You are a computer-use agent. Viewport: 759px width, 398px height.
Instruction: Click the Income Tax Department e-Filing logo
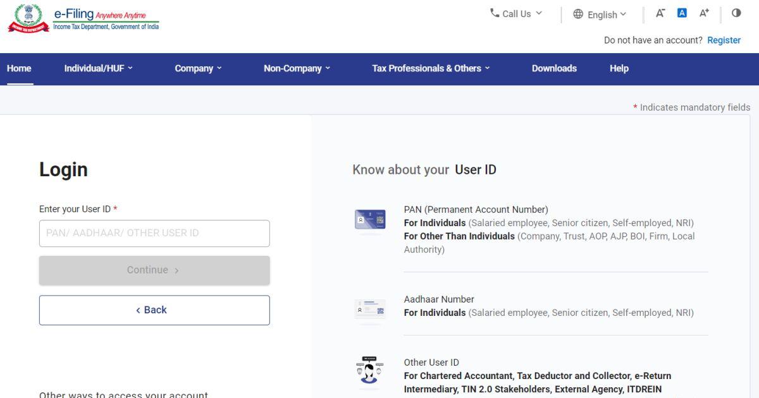[83, 19]
